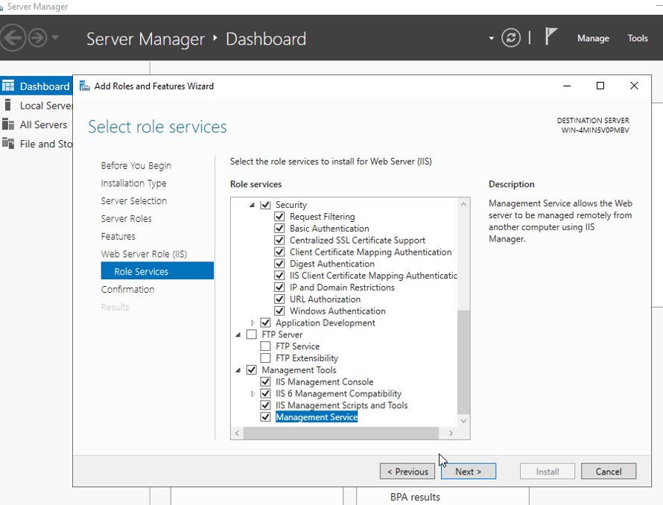This screenshot has height=505, width=663.
Task: Uncheck Client Certificate Mapping Authentication checkbox
Action: point(279,252)
